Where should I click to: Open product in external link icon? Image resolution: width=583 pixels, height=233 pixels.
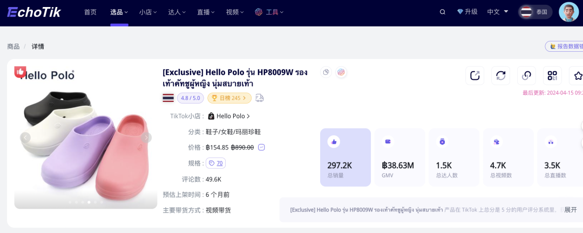pyautogui.click(x=475, y=76)
